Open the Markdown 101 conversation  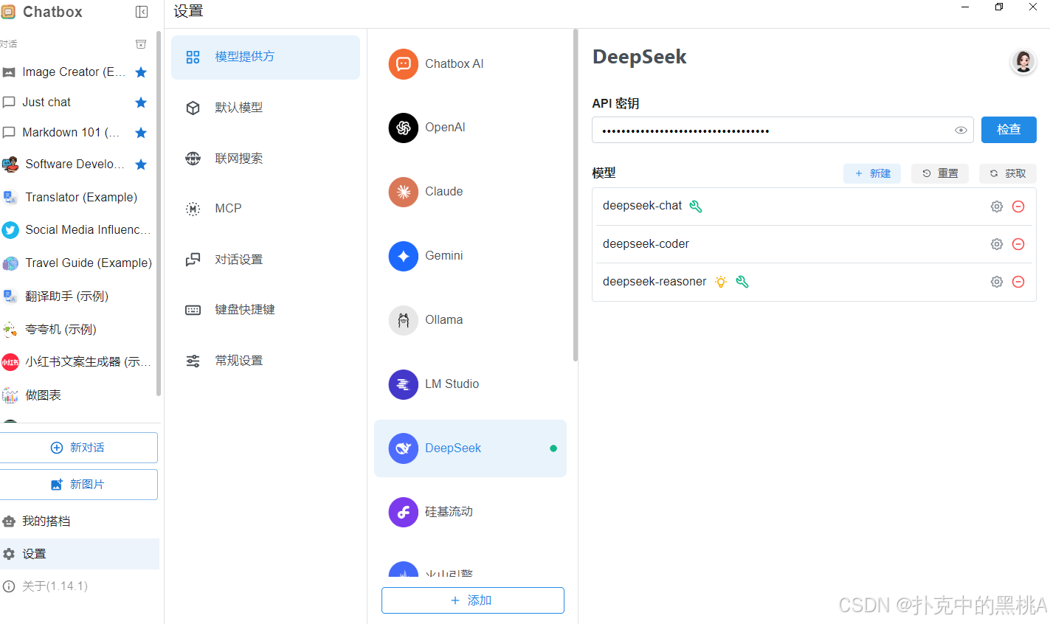point(71,133)
